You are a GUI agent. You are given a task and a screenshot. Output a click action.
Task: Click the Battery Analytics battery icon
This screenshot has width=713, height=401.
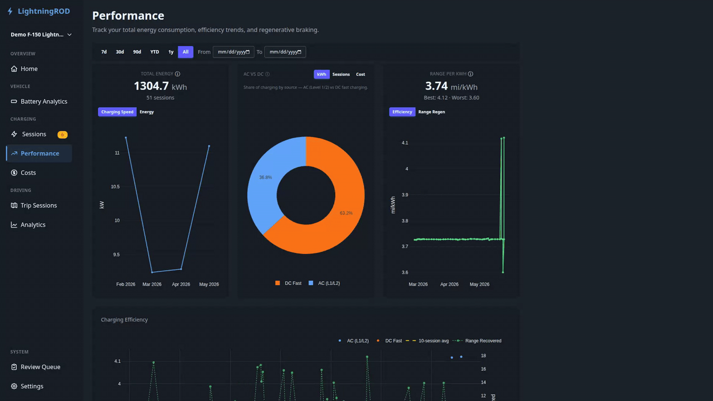pyautogui.click(x=14, y=102)
